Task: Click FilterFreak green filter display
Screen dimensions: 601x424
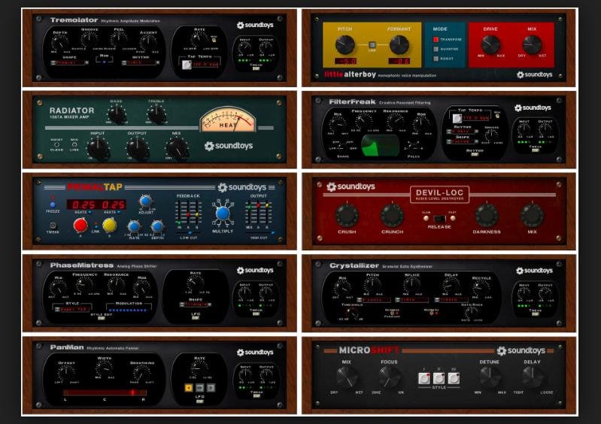Action: point(380,147)
